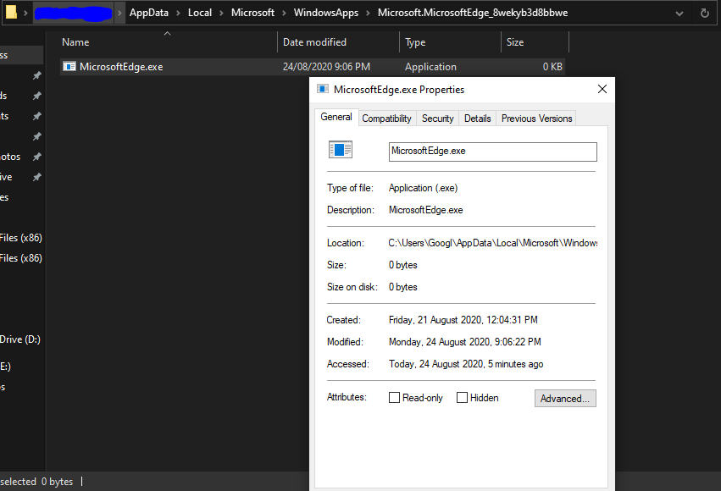Sort by the Date modified column header
Image resolution: width=721 pixels, height=491 pixels.
pos(338,42)
